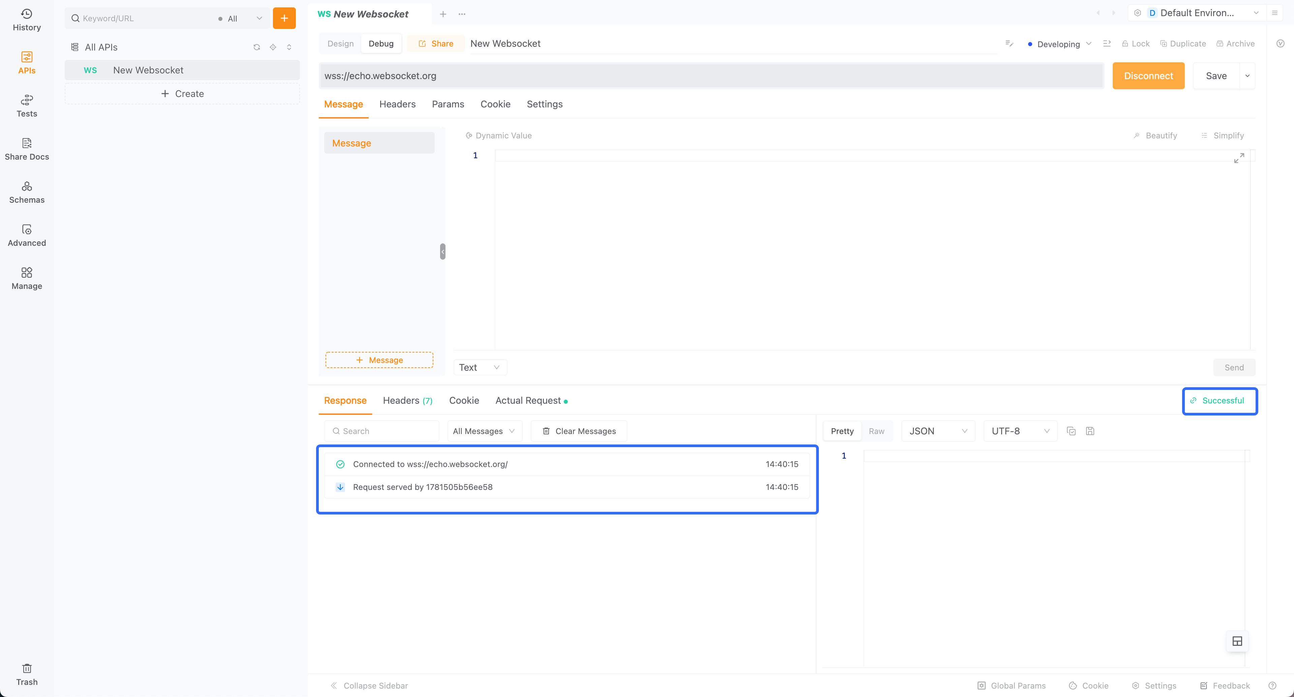
Task: Select the Params tab
Action: click(x=448, y=104)
